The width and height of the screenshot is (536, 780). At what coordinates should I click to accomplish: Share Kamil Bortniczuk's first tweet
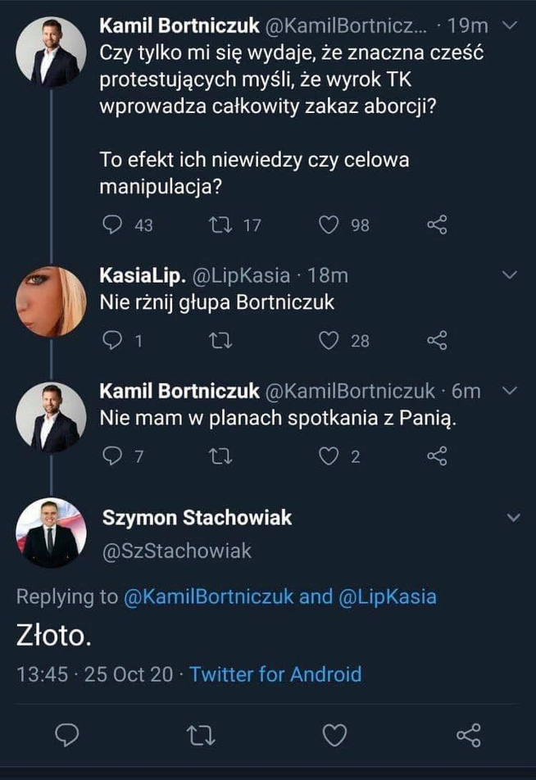[437, 224]
